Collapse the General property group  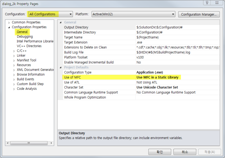click(x=60, y=22)
